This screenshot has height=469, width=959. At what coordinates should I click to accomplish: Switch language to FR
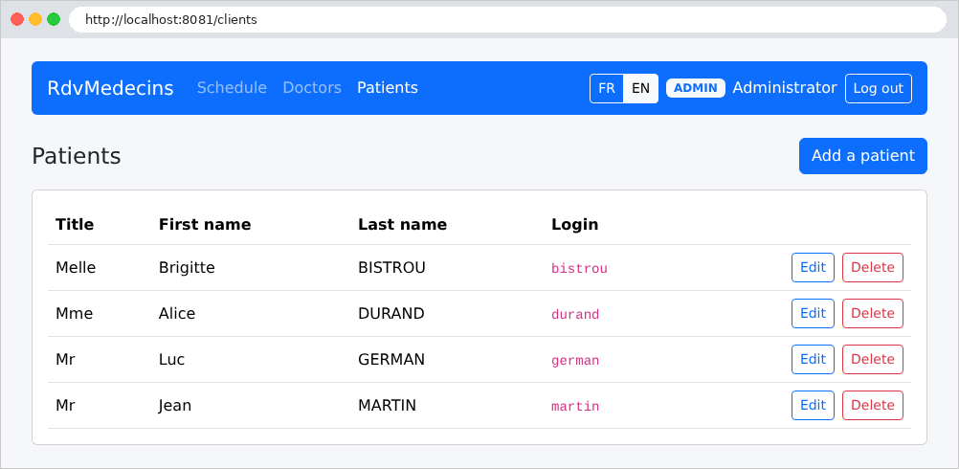607,88
